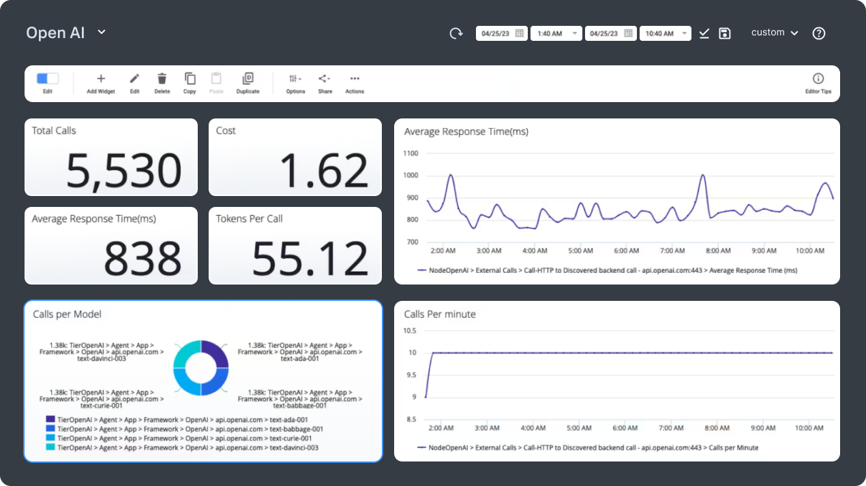Click the 55.12 tokens per call value

(x=310, y=258)
